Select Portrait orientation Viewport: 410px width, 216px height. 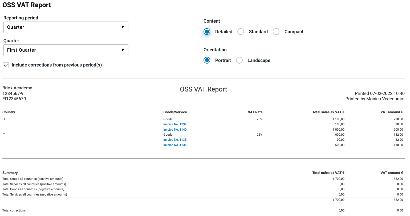click(207, 60)
